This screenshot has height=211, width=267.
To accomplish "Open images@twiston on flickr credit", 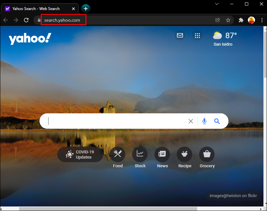I will coord(233,196).
